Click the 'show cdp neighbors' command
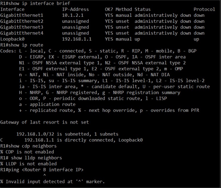This screenshot has width=221, height=188. click(28, 146)
